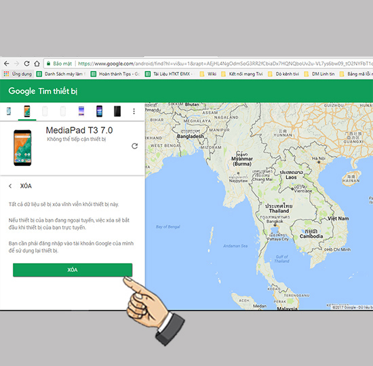The image size is (373, 366).
Task: Expand the Dò kênh tivi bookmark folder
Action: pyautogui.click(x=283, y=74)
